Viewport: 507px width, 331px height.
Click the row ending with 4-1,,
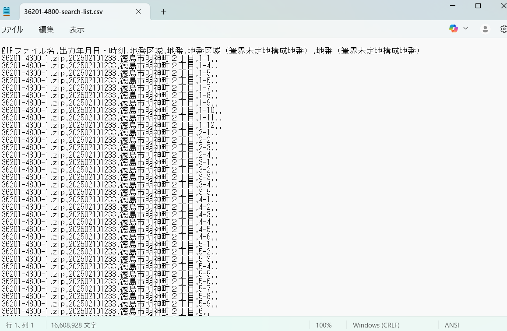pyautogui.click(x=110, y=200)
